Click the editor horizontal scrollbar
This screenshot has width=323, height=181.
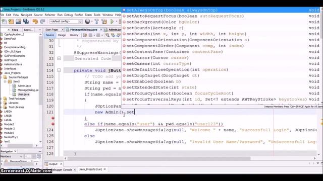(159, 158)
